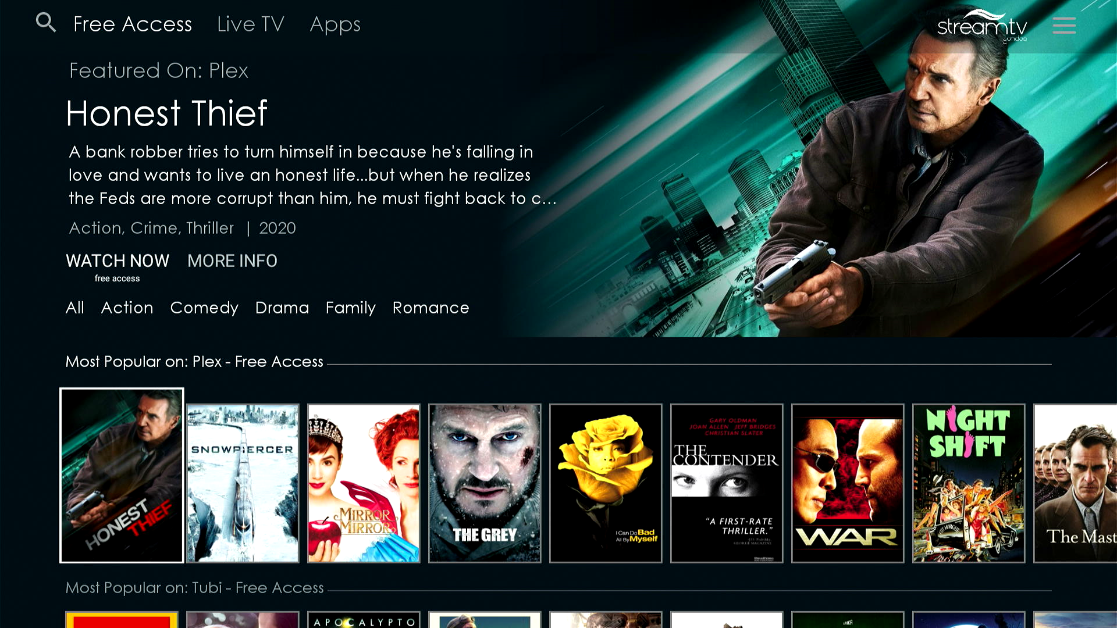The width and height of the screenshot is (1117, 628).
Task: Filter by the Action genre
Action: 127,308
